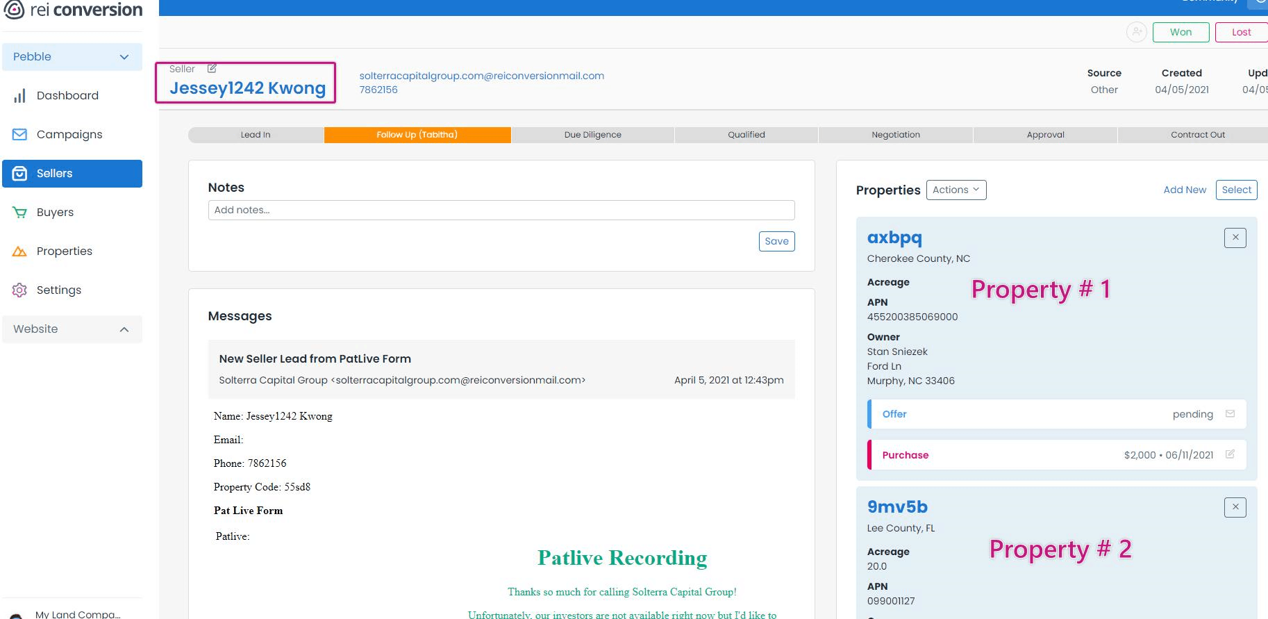Select the Approval stage
Screen dimensions: 1268x619
(x=1046, y=135)
